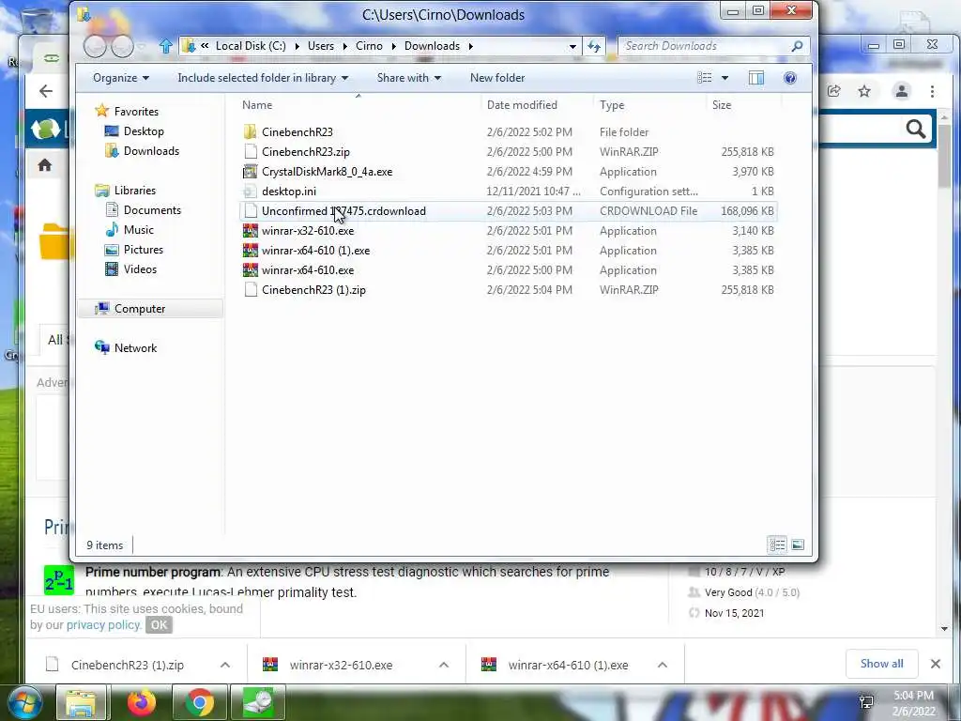
Task: Click the website search magnifier icon
Action: tap(916, 129)
